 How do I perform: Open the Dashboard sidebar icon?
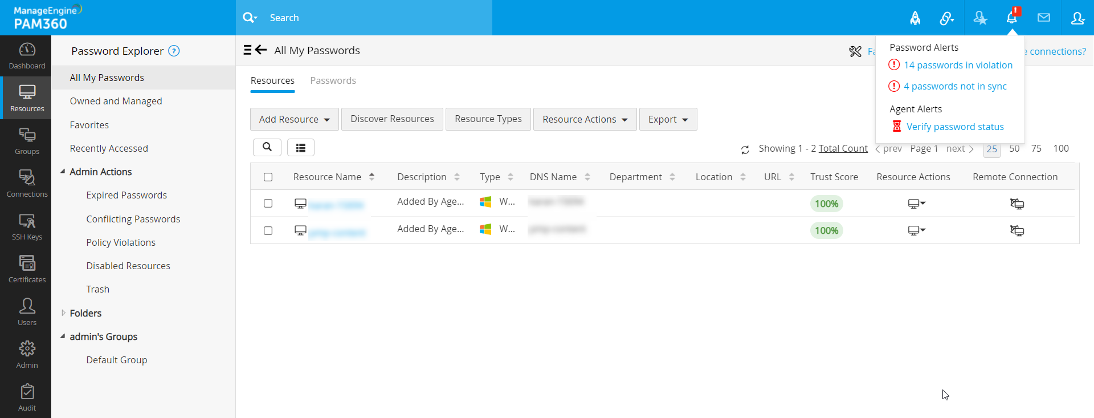(27, 56)
